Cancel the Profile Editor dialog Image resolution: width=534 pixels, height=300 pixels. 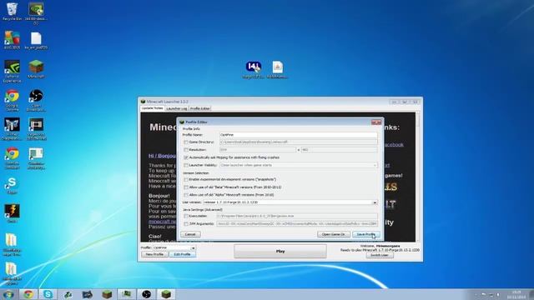[x=190, y=234]
